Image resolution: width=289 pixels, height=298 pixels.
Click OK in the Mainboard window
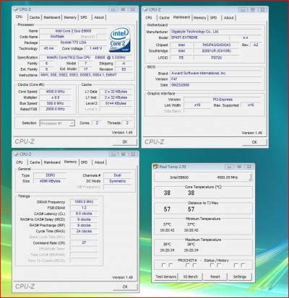click(x=254, y=142)
